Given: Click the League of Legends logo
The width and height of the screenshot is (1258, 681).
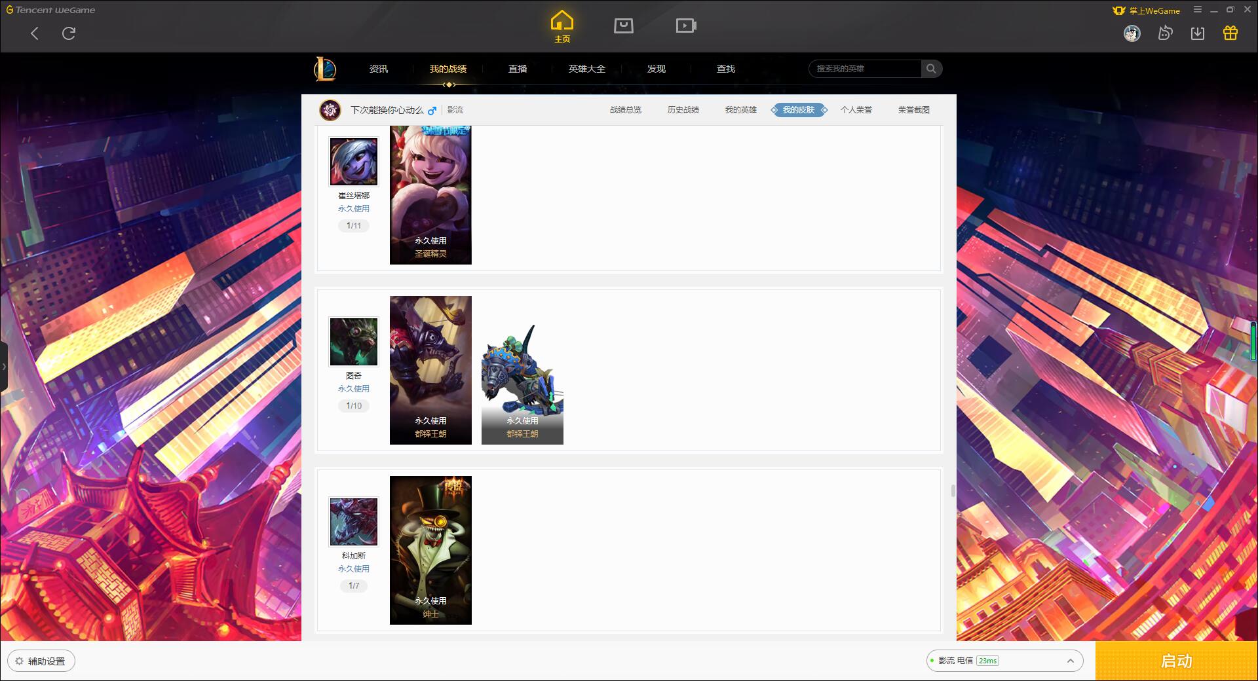Looking at the screenshot, I should [x=325, y=69].
